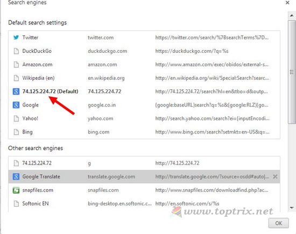Select the 74.125.224.72 (Default) entry name
The height and width of the screenshot is (234, 296).
click(x=50, y=91)
